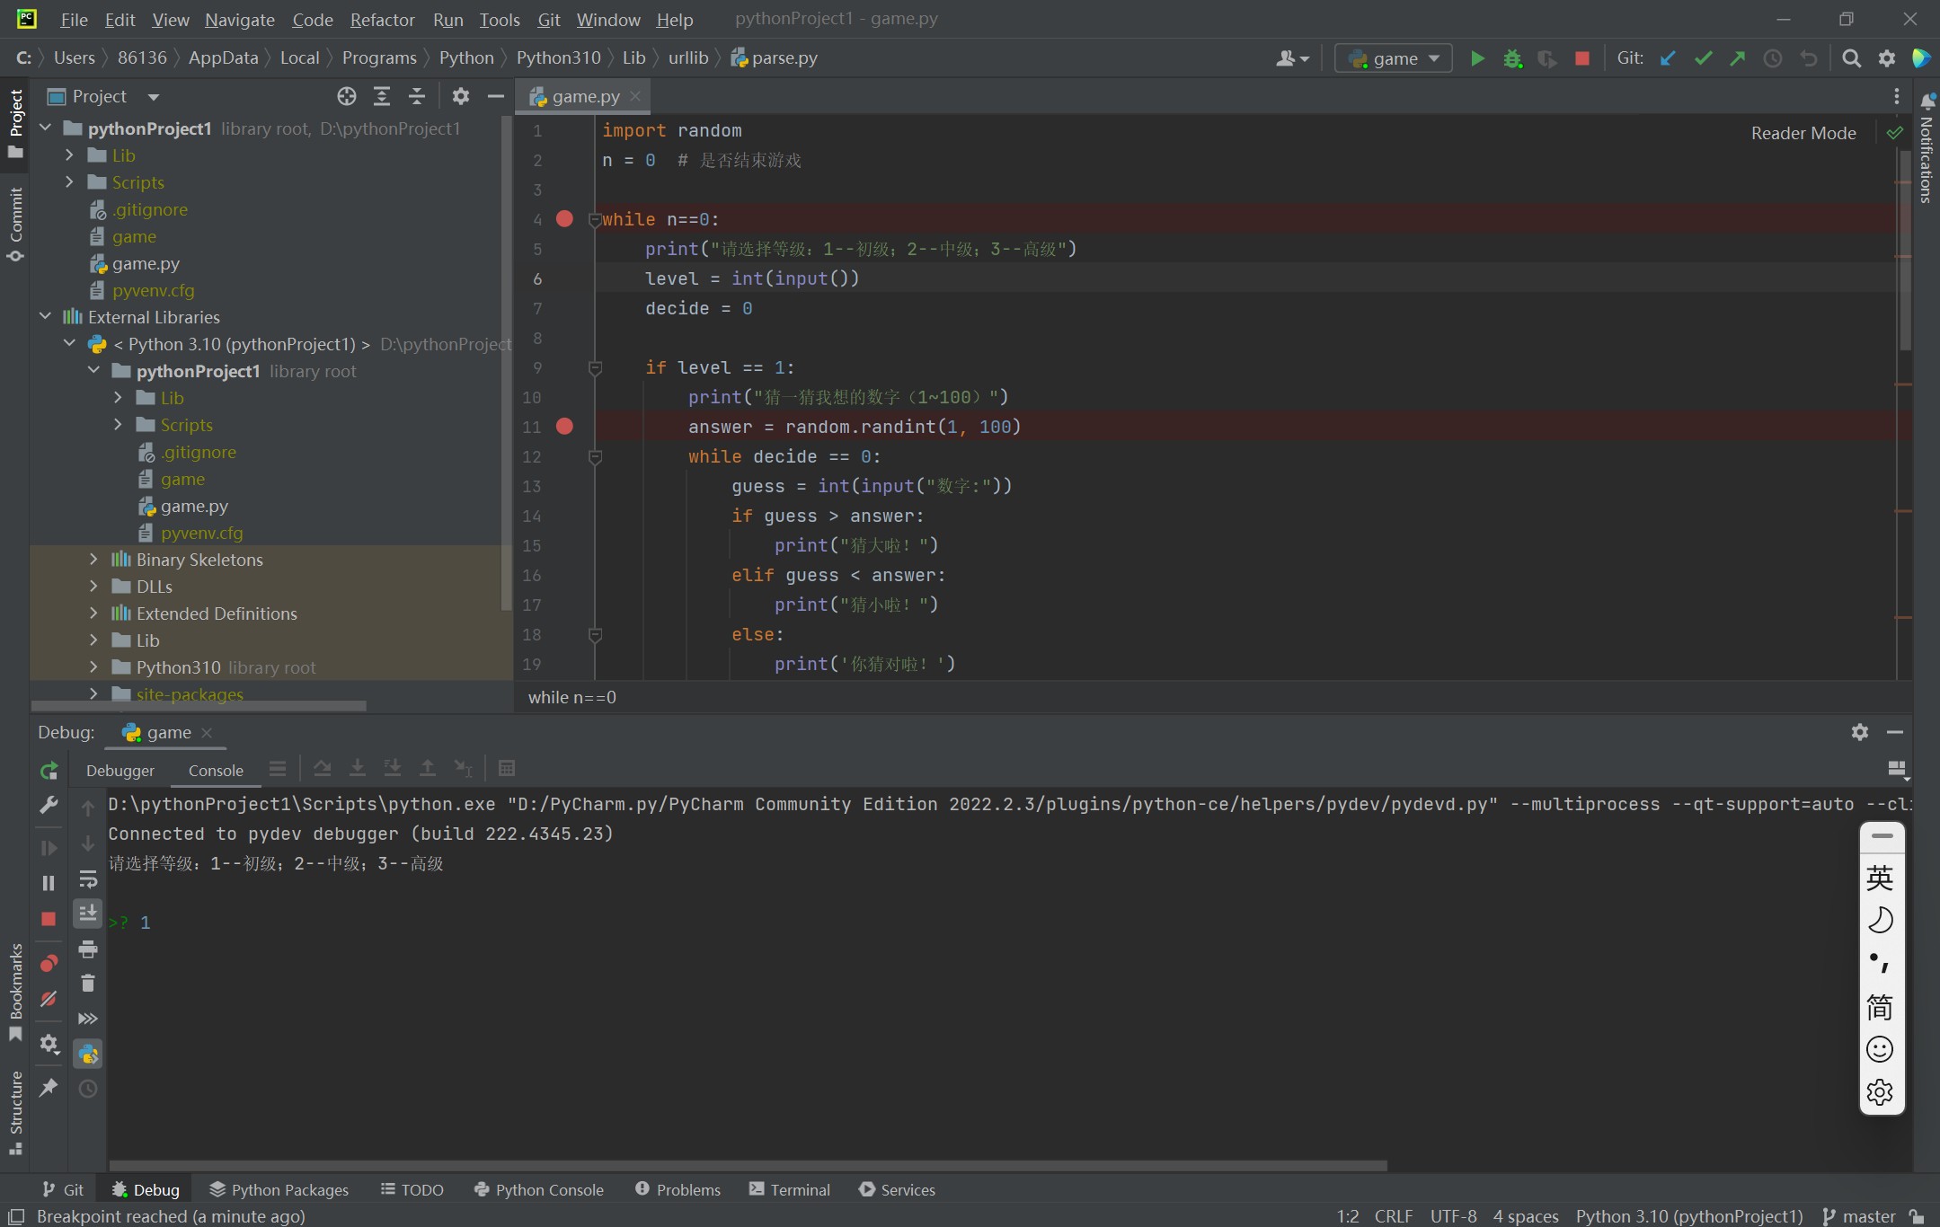
Task: Click the View Breakpoints icon in debug panel
Action: [x=49, y=964]
